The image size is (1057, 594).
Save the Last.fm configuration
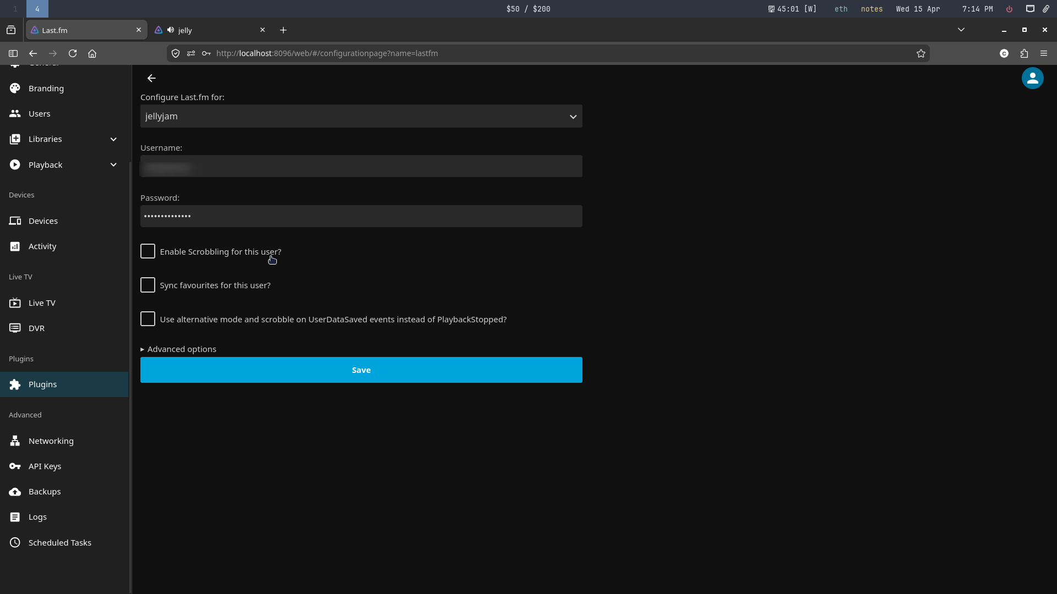(361, 370)
